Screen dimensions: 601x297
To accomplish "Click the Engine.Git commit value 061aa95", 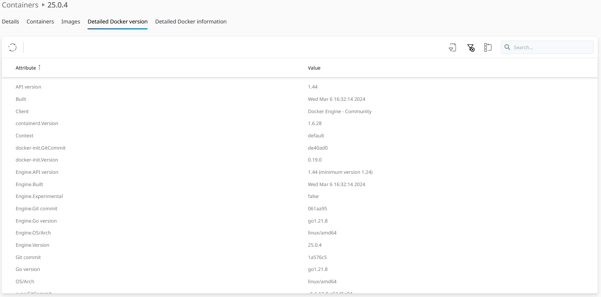I will pyautogui.click(x=317, y=209).
